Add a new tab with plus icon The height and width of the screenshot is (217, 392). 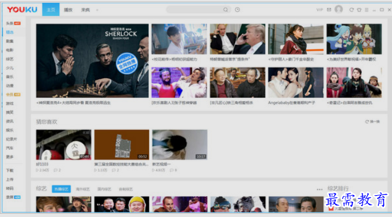pyautogui.click(x=97, y=10)
